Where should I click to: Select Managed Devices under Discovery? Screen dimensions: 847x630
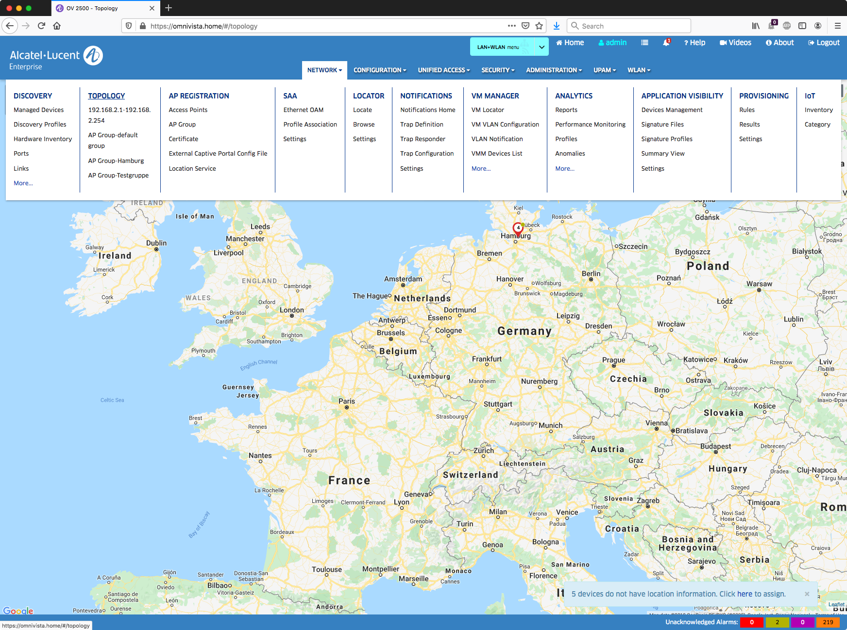click(39, 110)
